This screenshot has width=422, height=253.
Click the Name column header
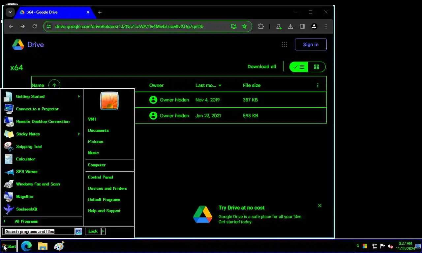38,85
